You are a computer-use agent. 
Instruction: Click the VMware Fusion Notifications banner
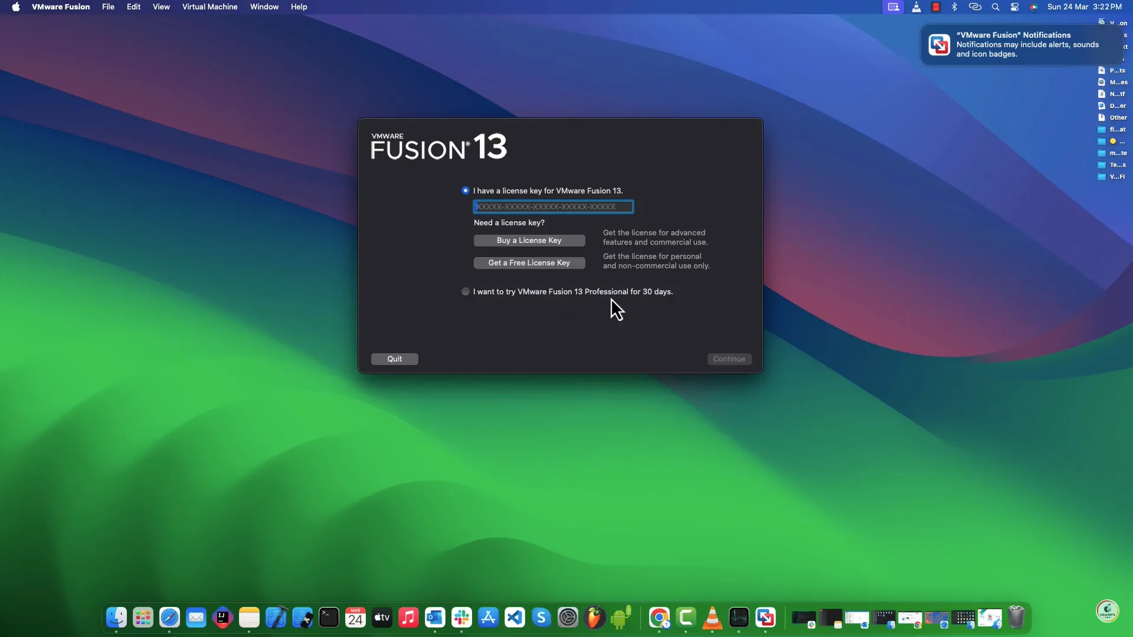tap(1023, 45)
